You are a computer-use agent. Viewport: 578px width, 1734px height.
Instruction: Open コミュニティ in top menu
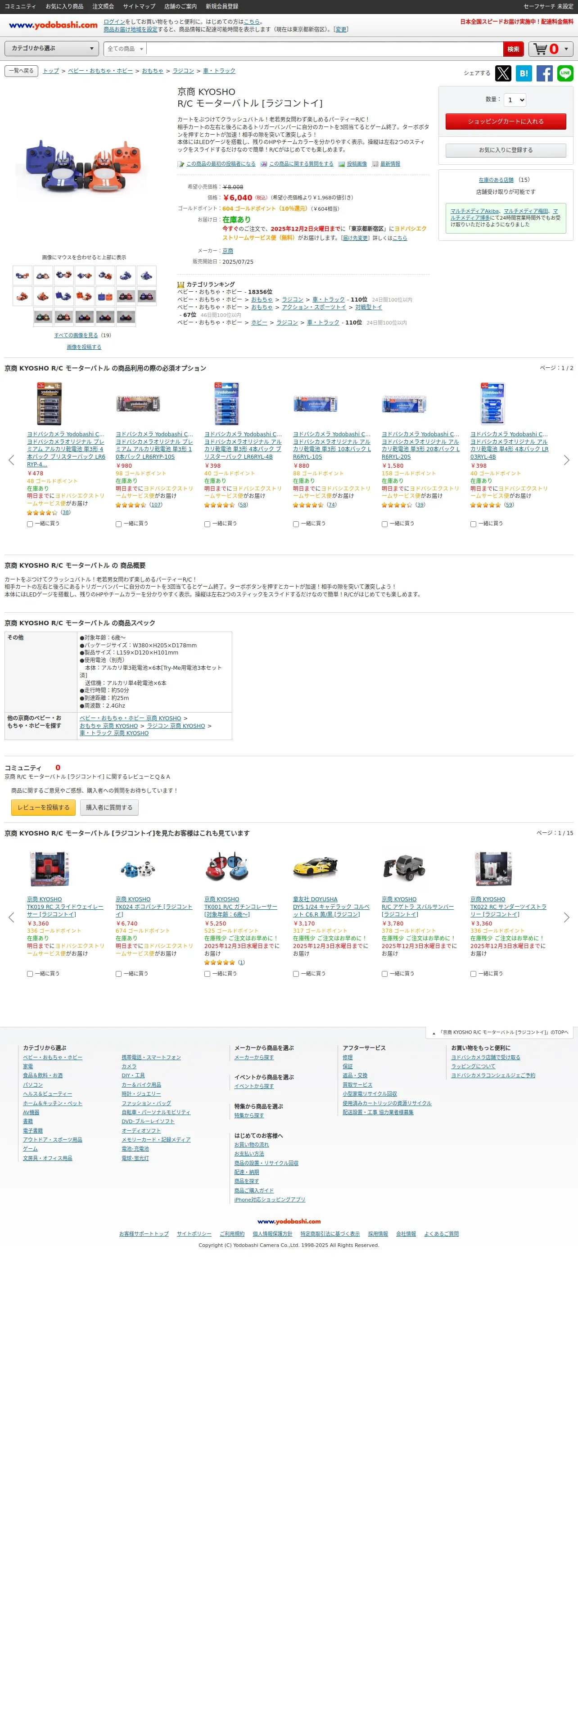[x=20, y=6]
